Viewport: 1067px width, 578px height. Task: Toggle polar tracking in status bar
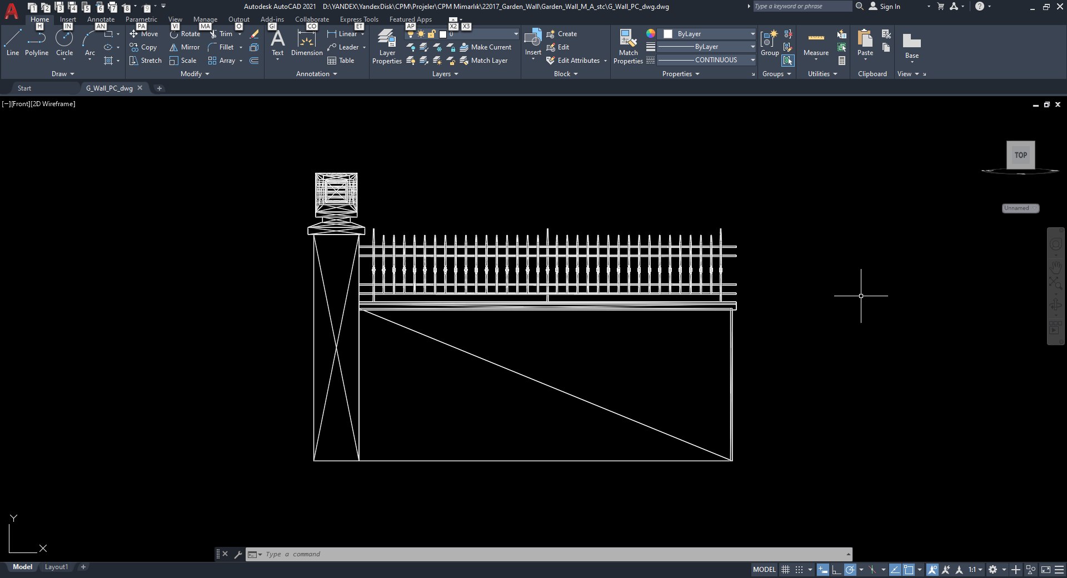click(850, 570)
